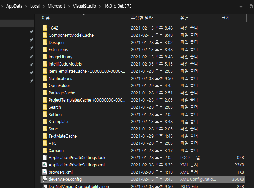Expand the chevron before AppData breadcrumb

point(2,6)
